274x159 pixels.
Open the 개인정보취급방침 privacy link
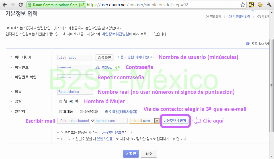tap(115, 34)
